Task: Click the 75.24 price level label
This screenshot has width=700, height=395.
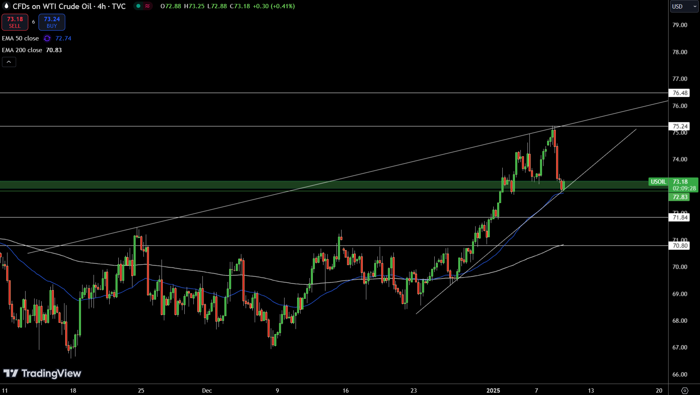Action: coord(680,126)
